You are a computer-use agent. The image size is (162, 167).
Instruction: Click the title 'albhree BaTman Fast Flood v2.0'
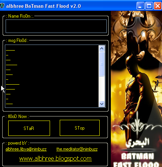pyautogui.click(x=44, y=6)
